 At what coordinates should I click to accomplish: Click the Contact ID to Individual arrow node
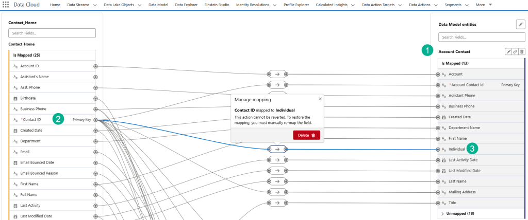[277, 149]
